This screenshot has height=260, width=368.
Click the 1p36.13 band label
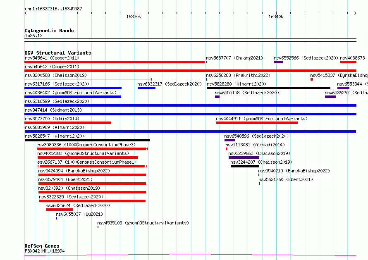[33, 36]
